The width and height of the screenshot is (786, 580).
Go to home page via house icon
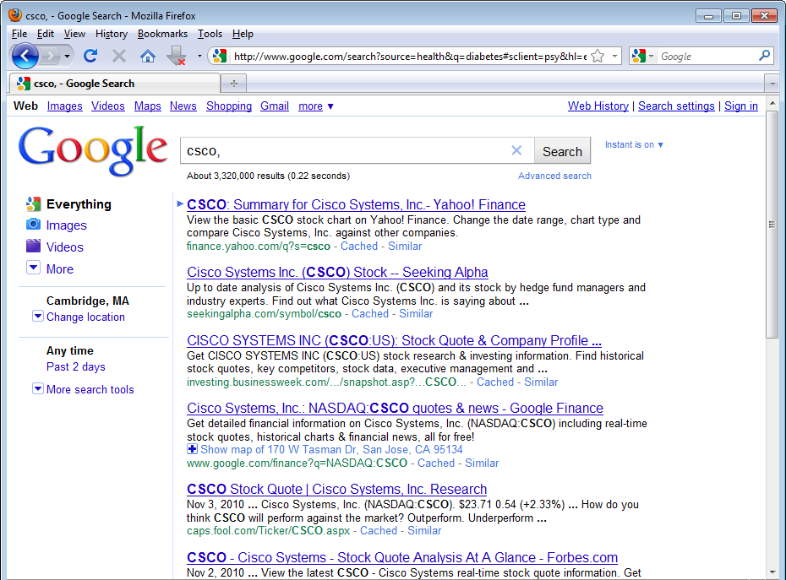click(147, 56)
